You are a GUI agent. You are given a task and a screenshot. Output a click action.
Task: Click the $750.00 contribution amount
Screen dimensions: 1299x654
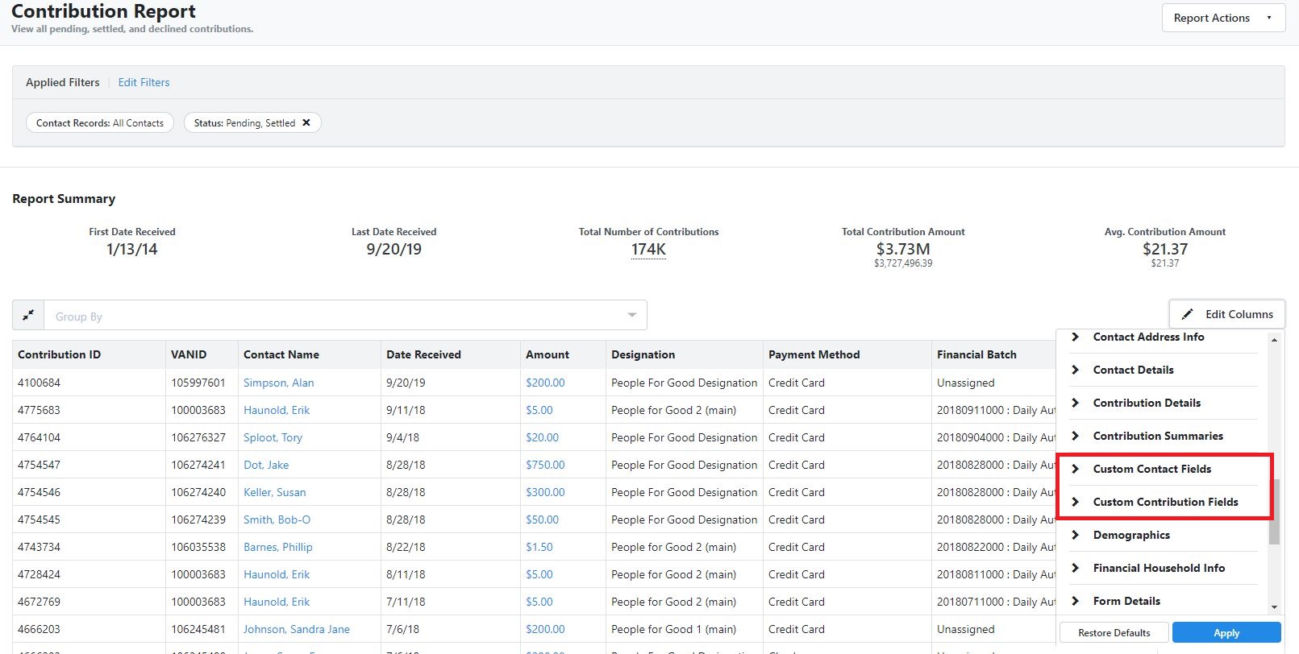click(x=545, y=465)
